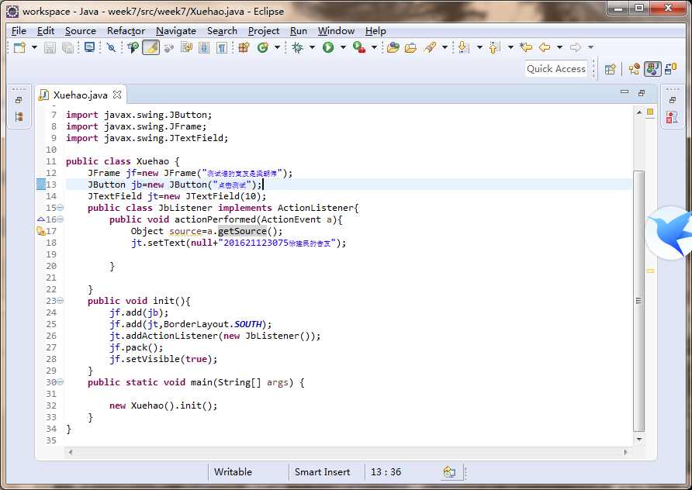Restore the right sidebar view stack

click(672, 100)
